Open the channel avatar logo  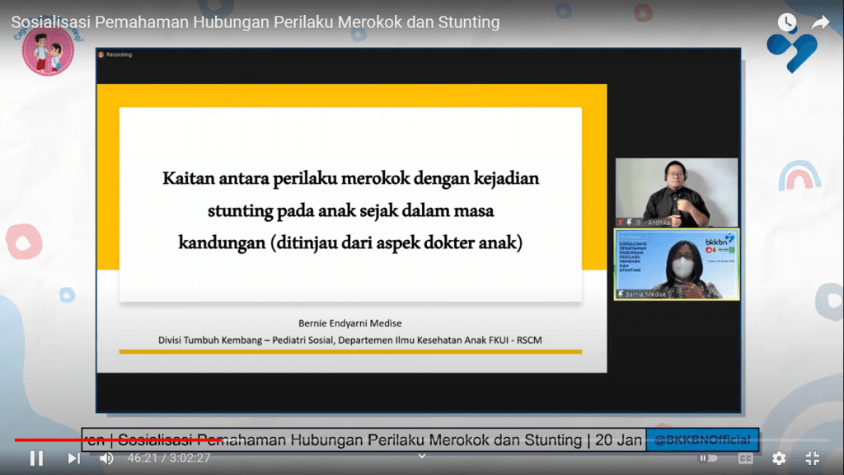pyautogui.click(x=47, y=50)
